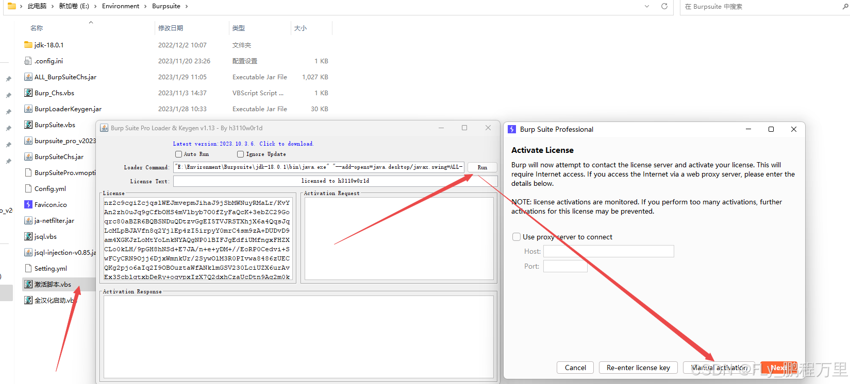Select BurpSuite.vbs script icon
Image resolution: width=850 pixels, height=384 pixels.
pos(28,125)
